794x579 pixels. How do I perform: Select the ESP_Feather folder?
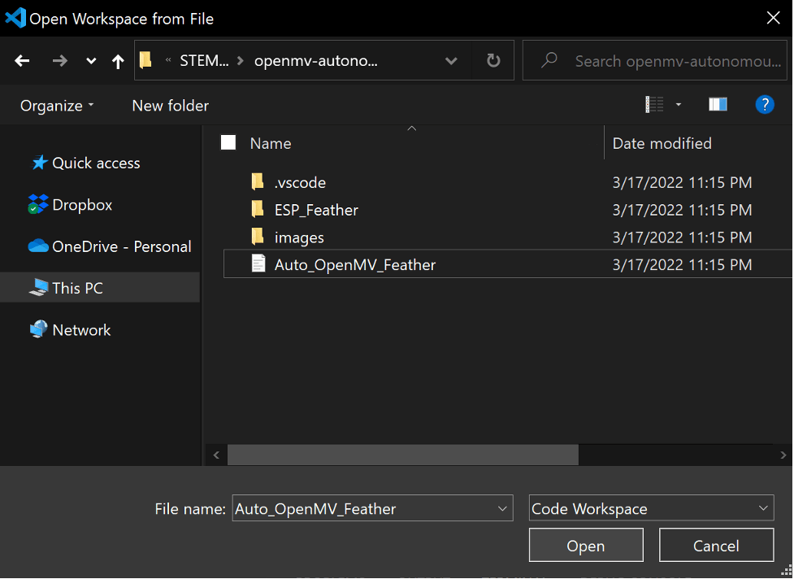click(315, 210)
